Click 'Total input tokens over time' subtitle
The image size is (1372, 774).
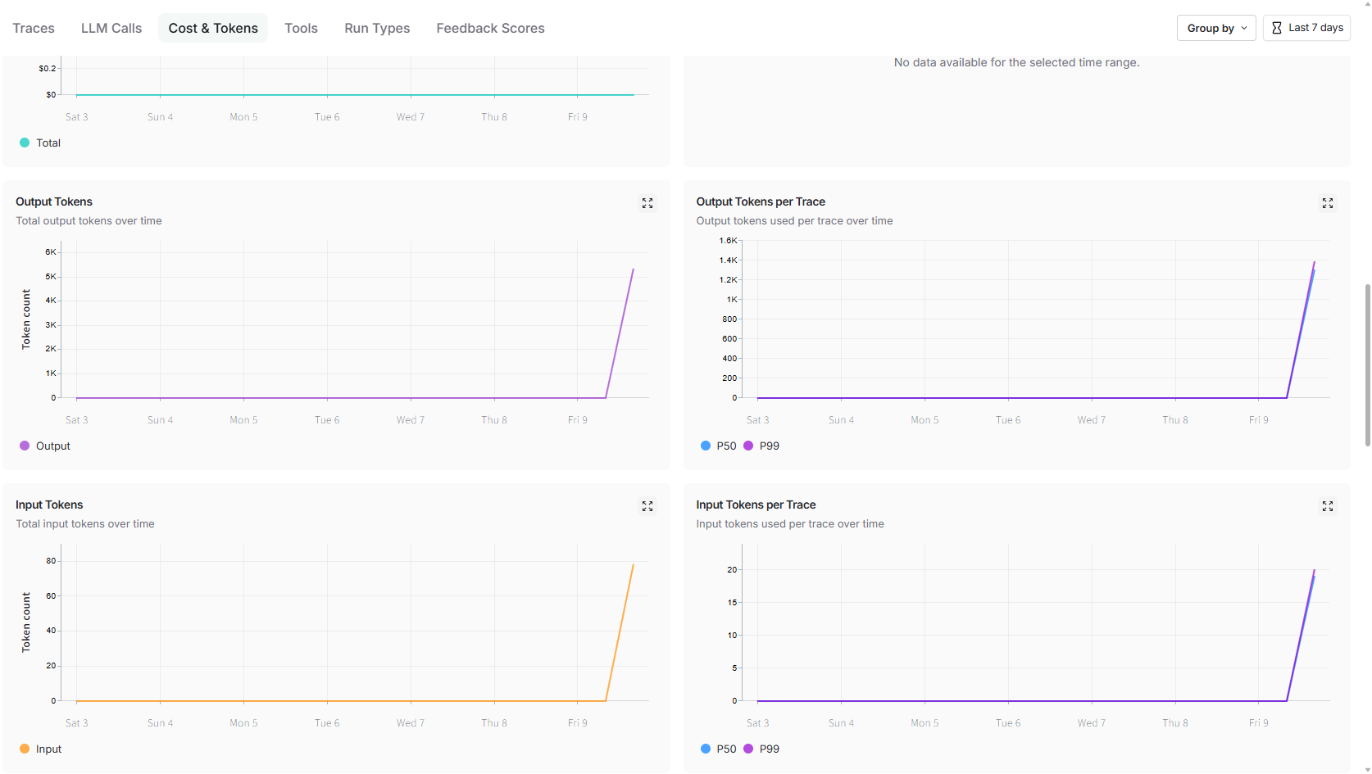click(x=85, y=523)
